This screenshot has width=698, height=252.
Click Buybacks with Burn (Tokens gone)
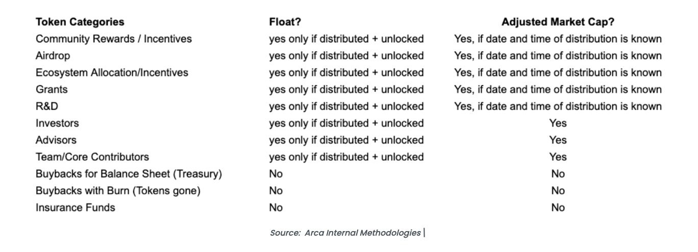pos(118,190)
